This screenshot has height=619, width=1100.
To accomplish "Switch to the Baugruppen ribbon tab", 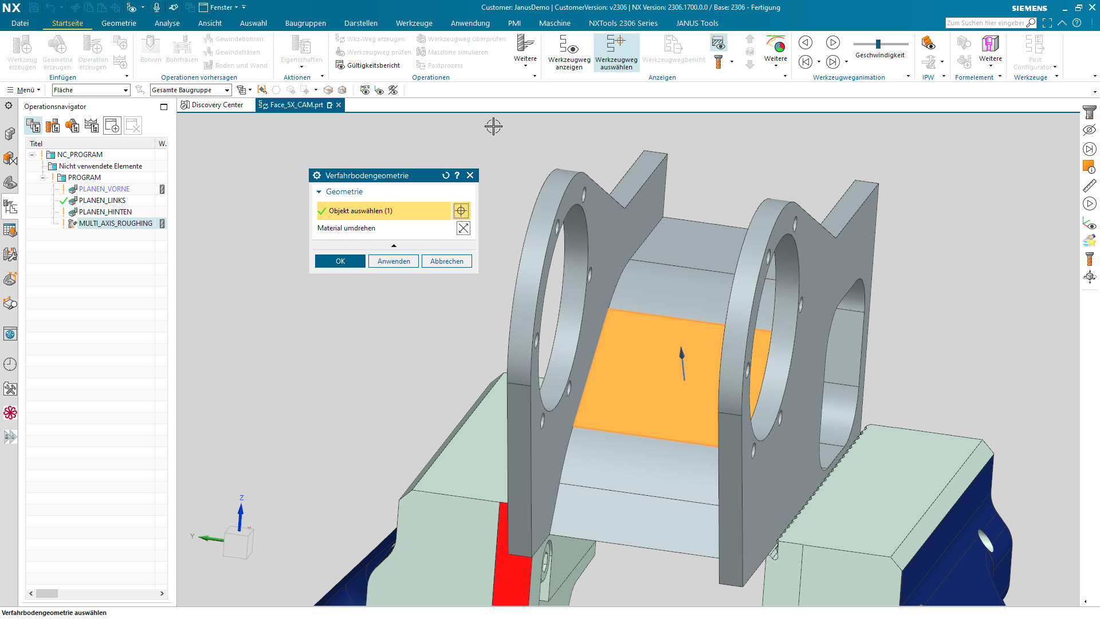I will (x=305, y=23).
